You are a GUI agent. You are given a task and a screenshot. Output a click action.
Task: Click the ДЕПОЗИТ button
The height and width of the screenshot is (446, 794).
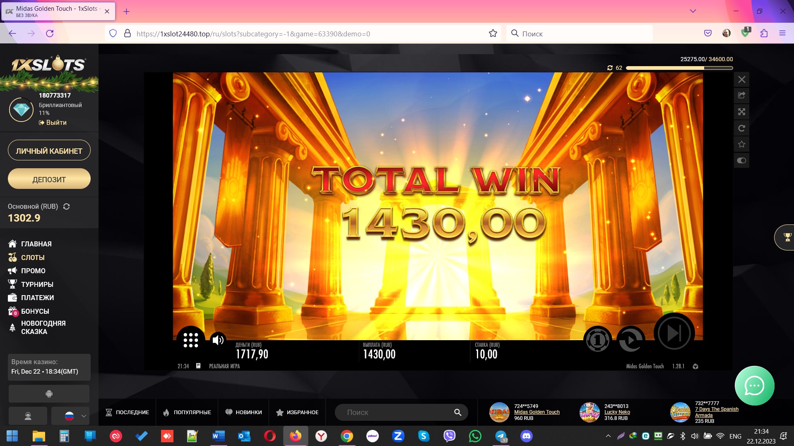[x=49, y=179]
